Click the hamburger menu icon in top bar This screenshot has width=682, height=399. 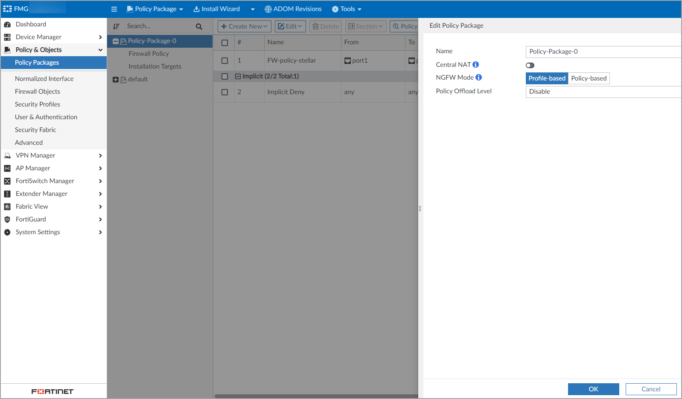click(x=114, y=9)
